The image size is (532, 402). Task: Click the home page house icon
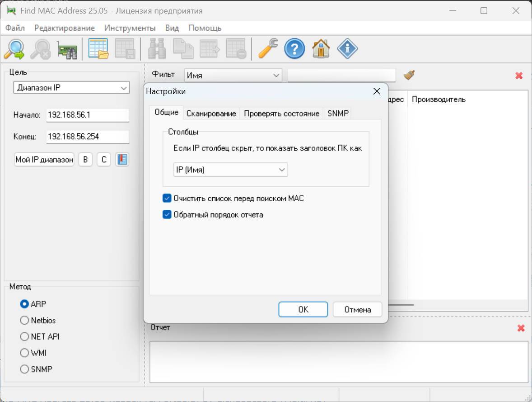pyautogui.click(x=321, y=49)
